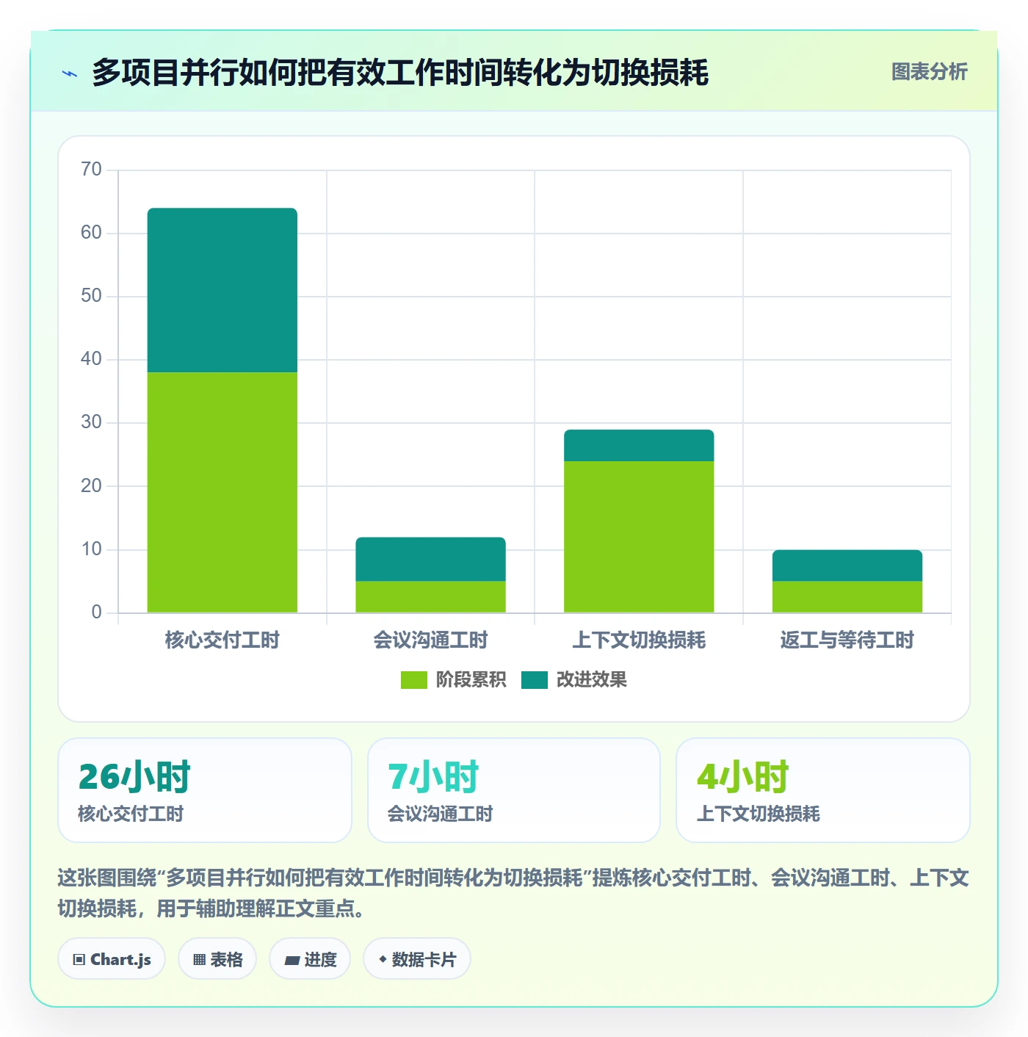Viewport: 1028px width, 1037px height.
Task: Click the 改进效果 legend label
Action: [x=591, y=680]
